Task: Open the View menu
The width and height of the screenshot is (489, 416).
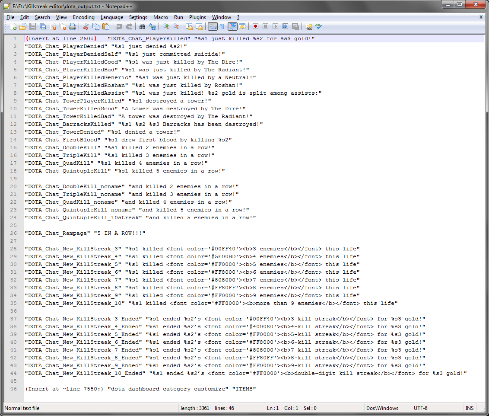Action: [x=61, y=17]
